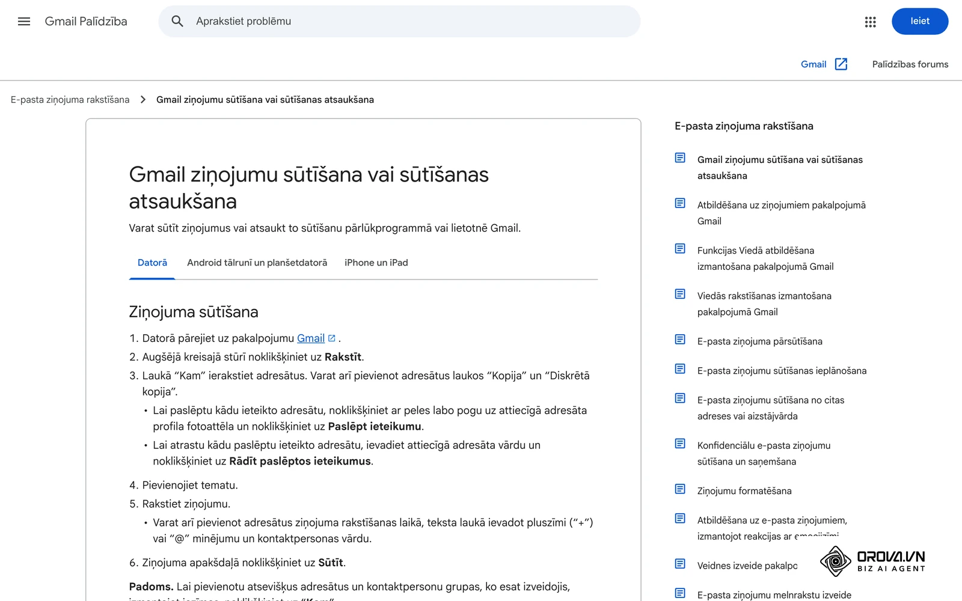This screenshot has width=962, height=601.
Task: Click the "Ziņojuma sūtīšana" section heading
Action: click(x=194, y=312)
